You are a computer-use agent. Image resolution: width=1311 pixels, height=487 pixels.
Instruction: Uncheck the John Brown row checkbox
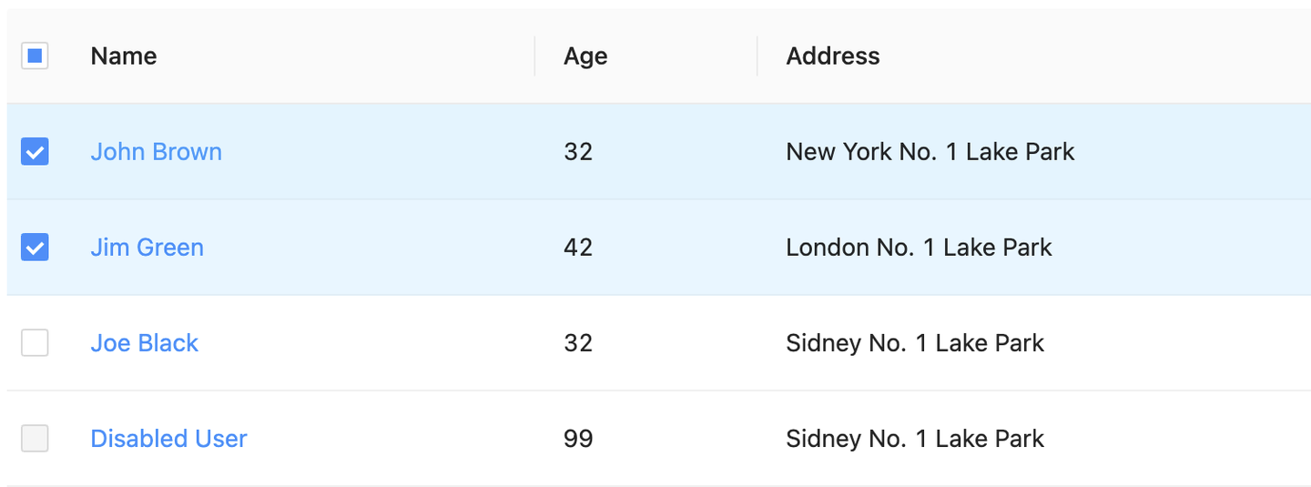35,152
